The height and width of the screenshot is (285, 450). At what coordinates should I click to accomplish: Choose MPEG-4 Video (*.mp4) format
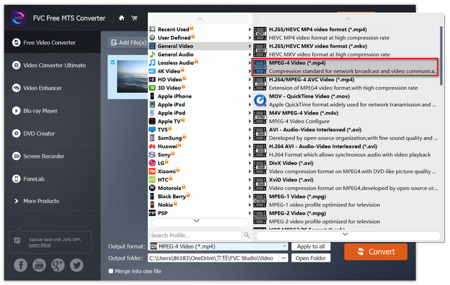[346, 67]
